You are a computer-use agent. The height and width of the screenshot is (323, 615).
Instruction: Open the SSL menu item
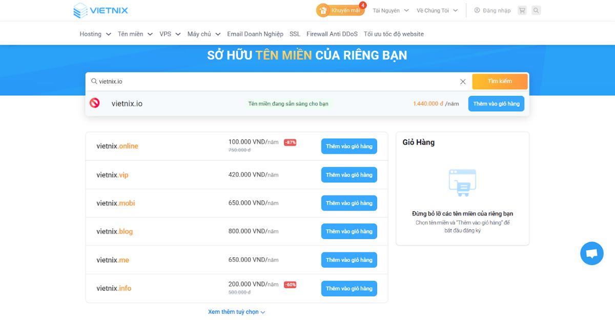point(295,33)
